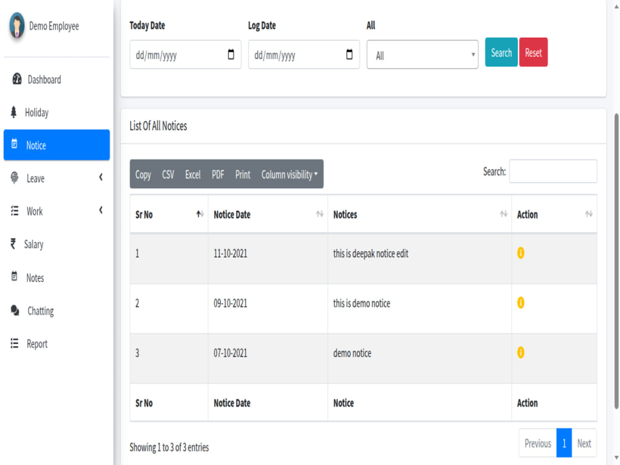
Task: Click the Report list icon
Action: pos(15,343)
